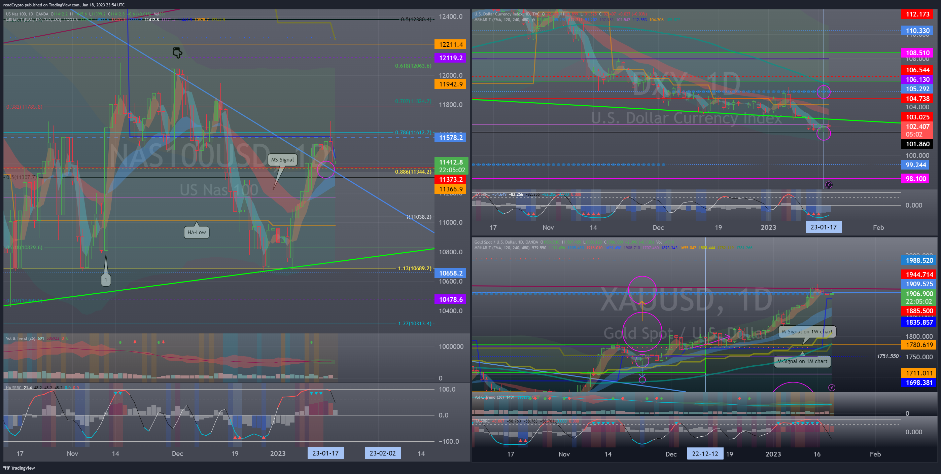
Task: Click the 0.618(12063.6) Fibonacci label
Action: coord(413,66)
